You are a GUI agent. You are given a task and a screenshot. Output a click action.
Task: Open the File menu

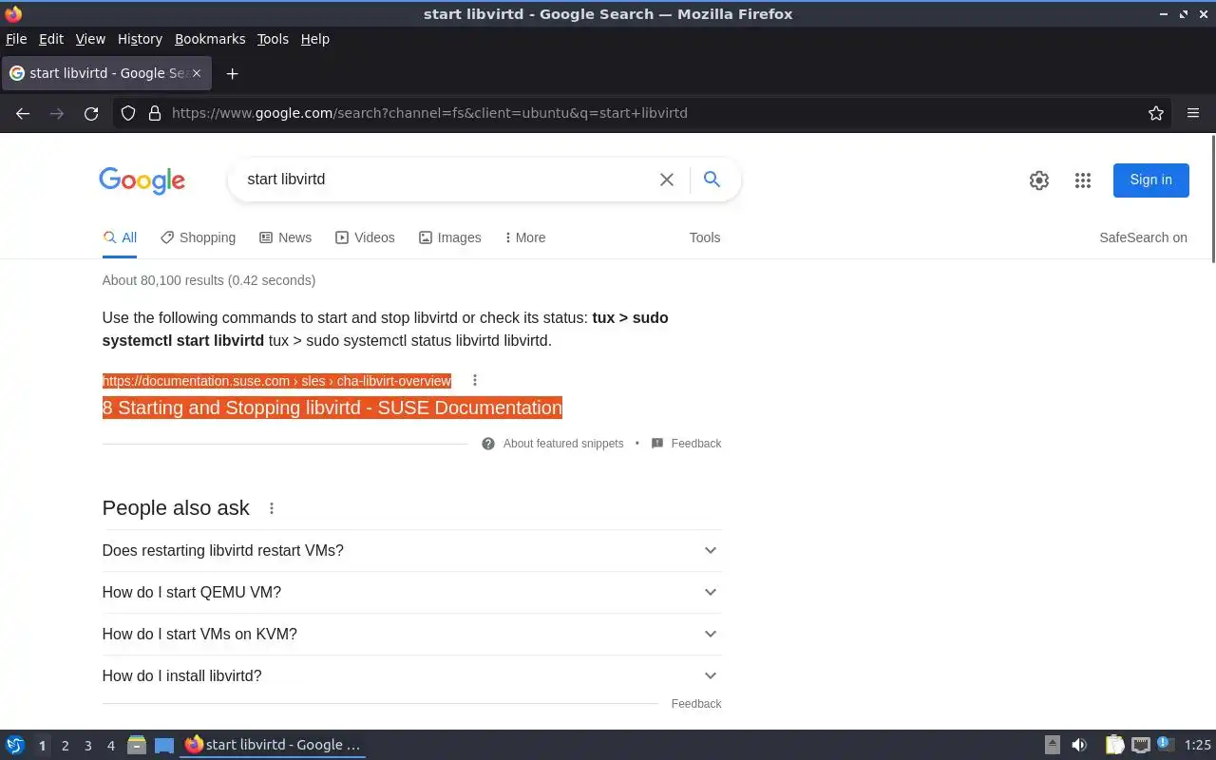coord(16,39)
